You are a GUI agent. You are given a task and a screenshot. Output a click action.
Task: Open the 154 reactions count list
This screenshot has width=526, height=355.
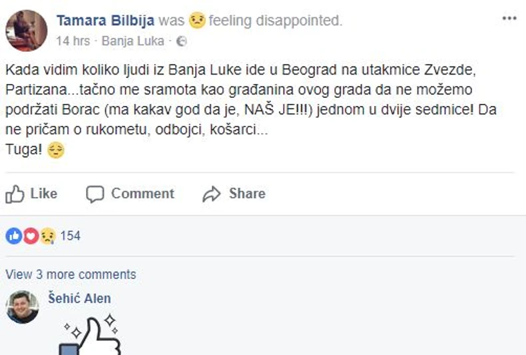coord(70,236)
